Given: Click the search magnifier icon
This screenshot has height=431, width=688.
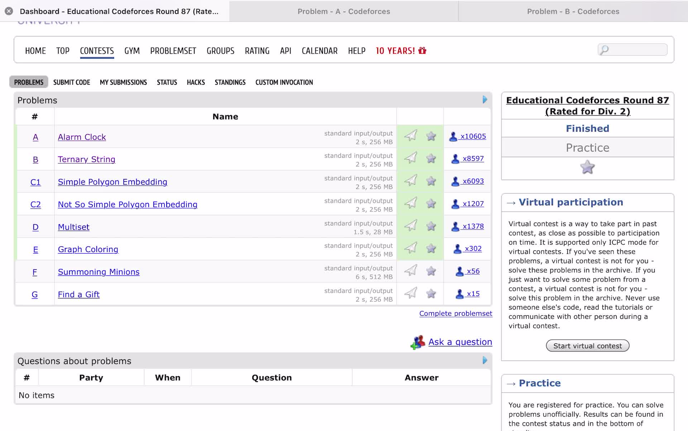Looking at the screenshot, I should click(x=604, y=49).
